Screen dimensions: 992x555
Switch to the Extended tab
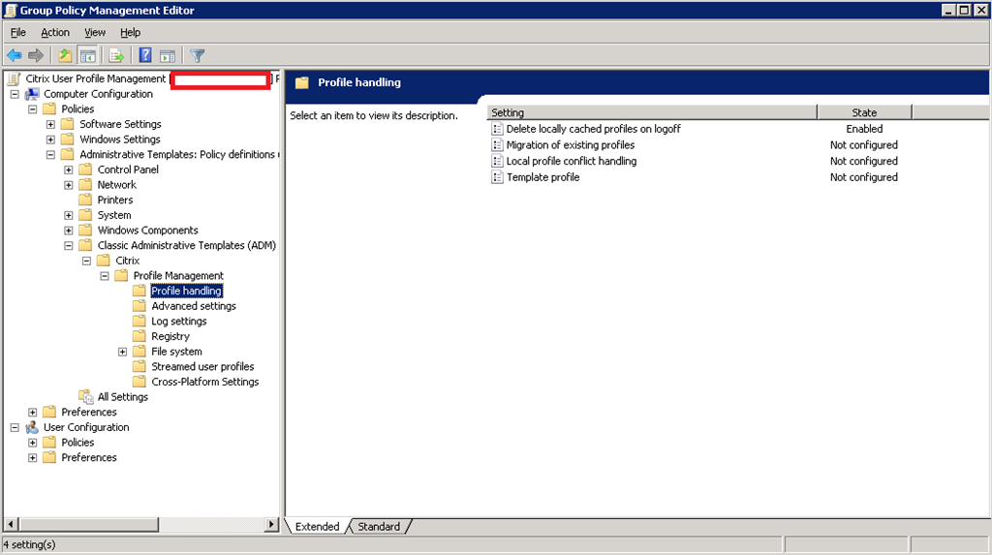(317, 527)
